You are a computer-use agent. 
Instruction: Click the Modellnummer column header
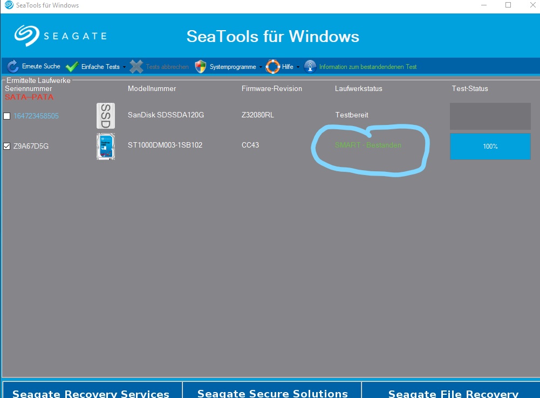click(x=152, y=89)
